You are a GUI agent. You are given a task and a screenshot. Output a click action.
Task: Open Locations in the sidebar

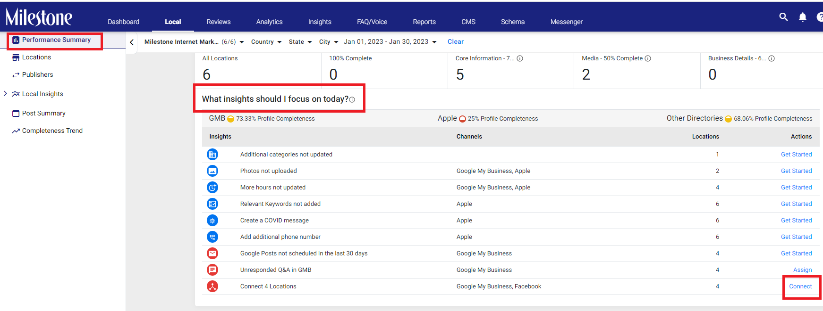[x=36, y=57]
